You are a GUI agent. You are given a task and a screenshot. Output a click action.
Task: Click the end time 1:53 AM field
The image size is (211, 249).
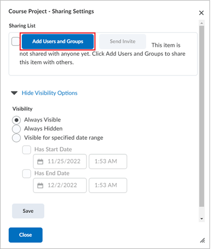coord(108,185)
